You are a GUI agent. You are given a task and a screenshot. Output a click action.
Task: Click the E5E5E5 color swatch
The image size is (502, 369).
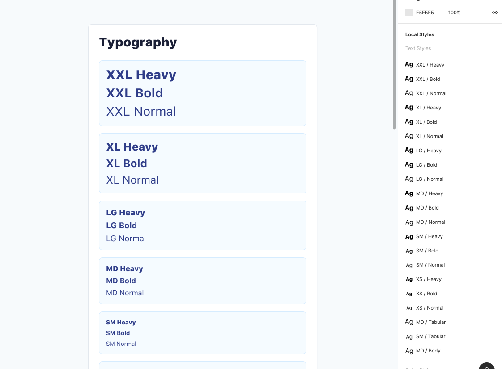(408, 13)
